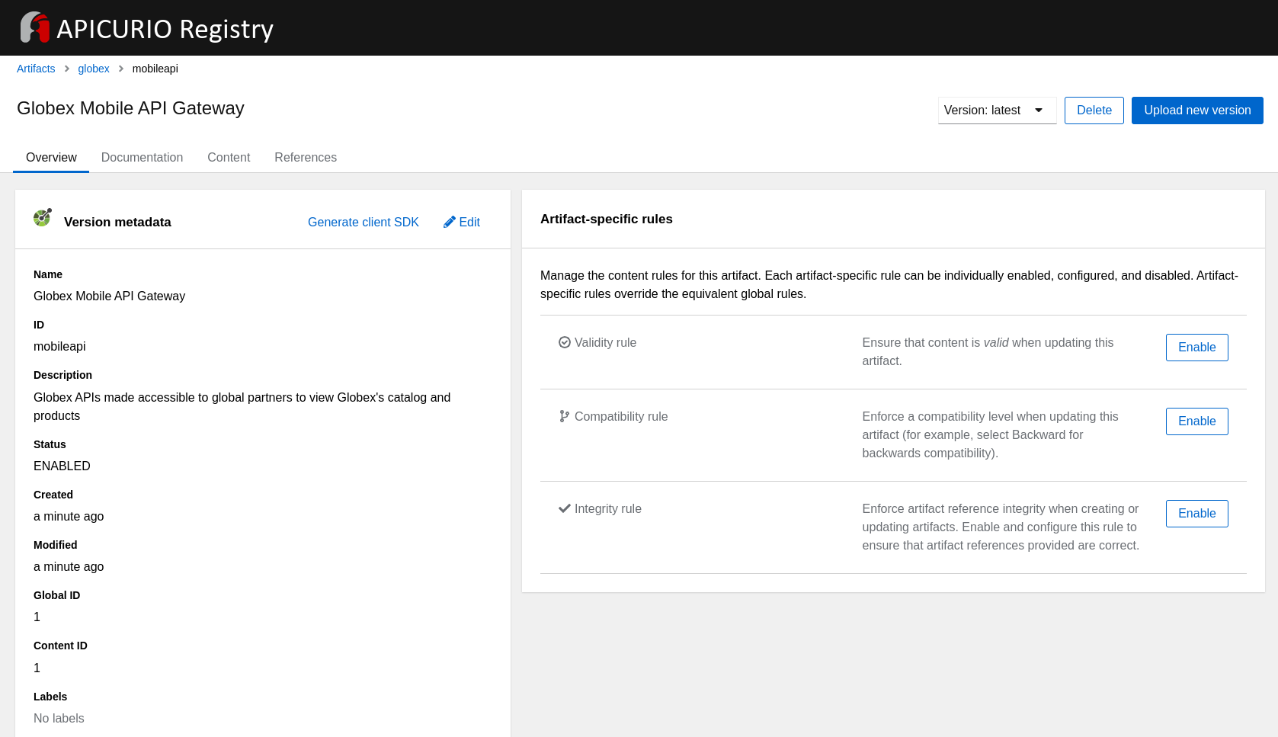Click Upload new version button
Image resolution: width=1278 pixels, height=737 pixels.
pos(1197,111)
